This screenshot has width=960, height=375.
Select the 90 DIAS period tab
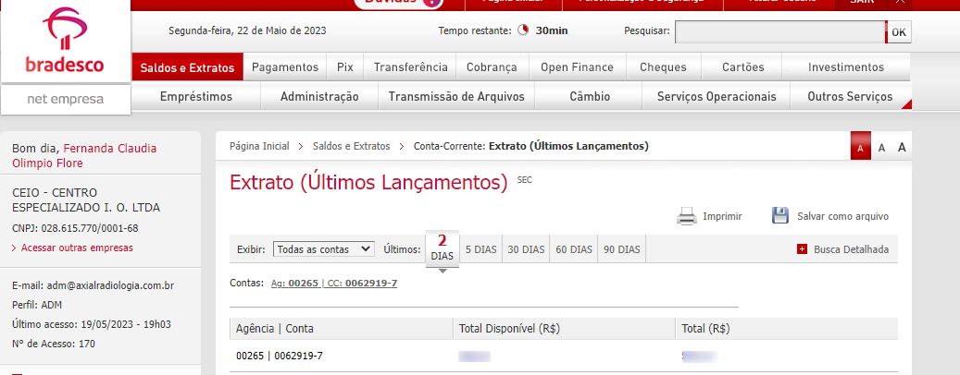click(x=621, y=249)
